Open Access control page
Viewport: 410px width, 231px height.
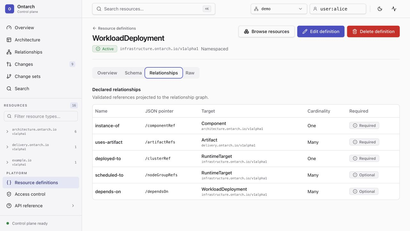click(41, 194)
